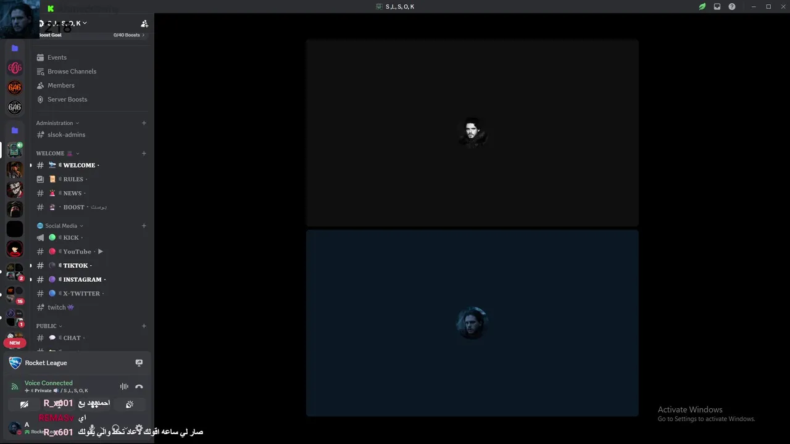Viewport: 790px width, 444px height.
Task: Open the Rocket League activity entry
Action: [x=46, y=363]
